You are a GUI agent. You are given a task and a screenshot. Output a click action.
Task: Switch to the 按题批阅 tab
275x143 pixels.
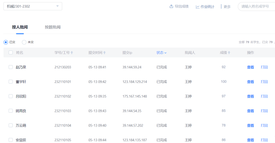point(53,27)
